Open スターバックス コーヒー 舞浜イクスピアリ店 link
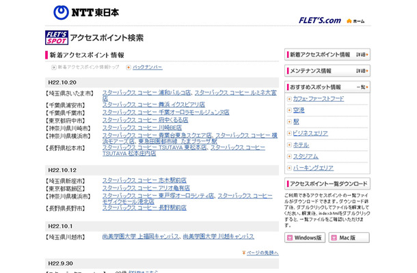The width and height of the screenshot is (417, 273). [154, 104]
